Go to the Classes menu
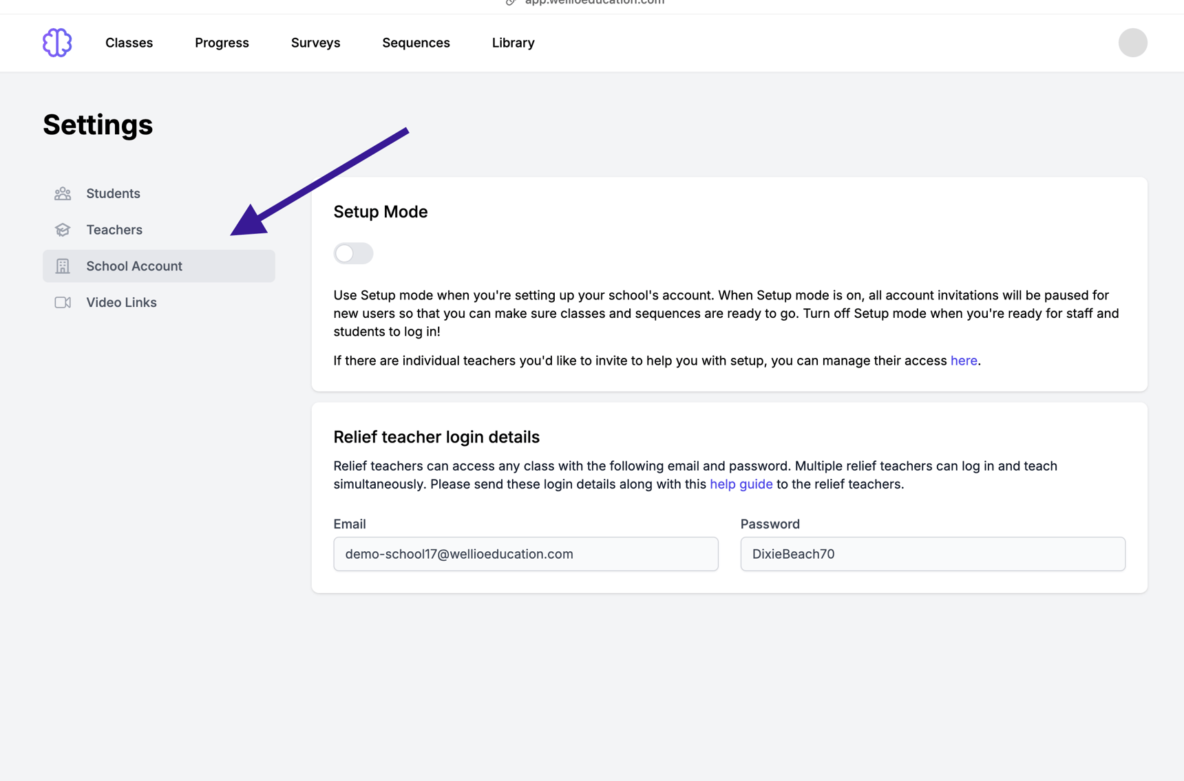The height and width of the screenshot is (781, 1184). (129, 43)
